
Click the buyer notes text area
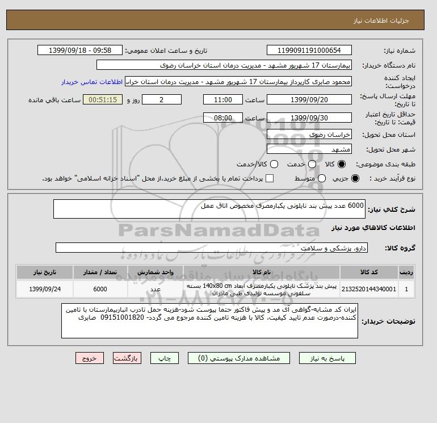[209, 321]
